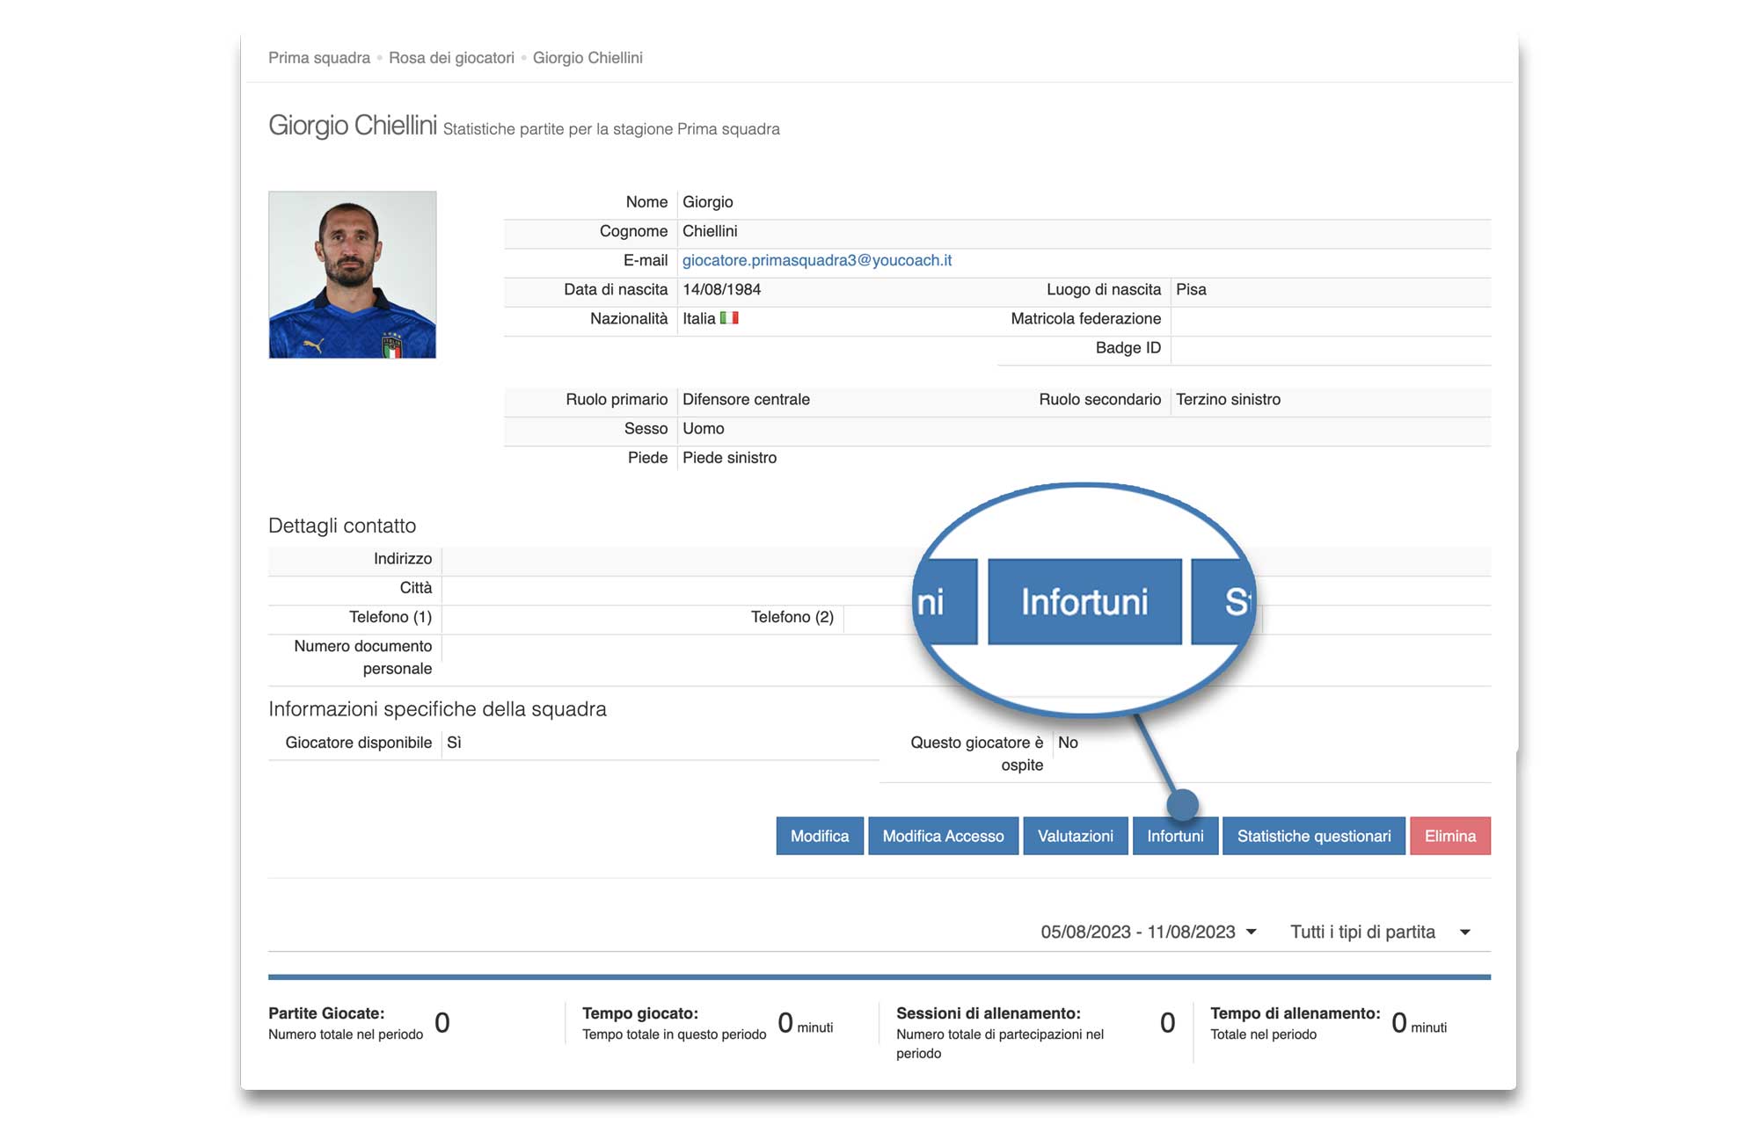This screenshot has height=1132, width=1759.
Task: Click the Modifica button
Action: click(x=819, y=836)
